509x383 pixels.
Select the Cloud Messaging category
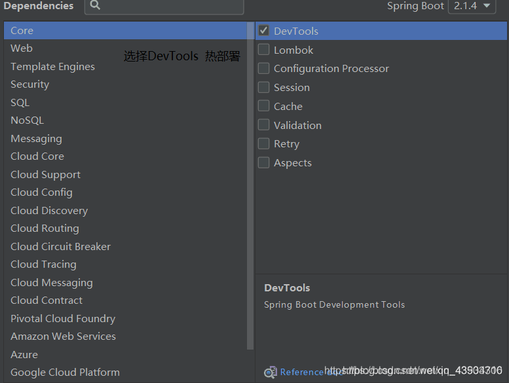tap(125, 282)
